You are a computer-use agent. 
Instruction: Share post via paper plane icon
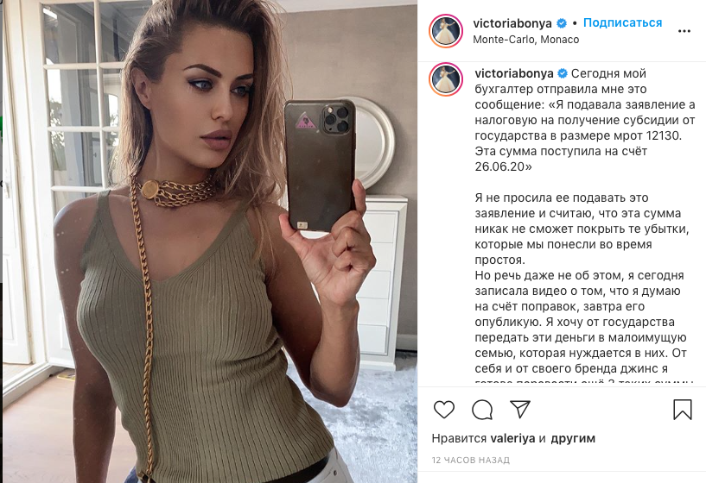tap(520, 409)
